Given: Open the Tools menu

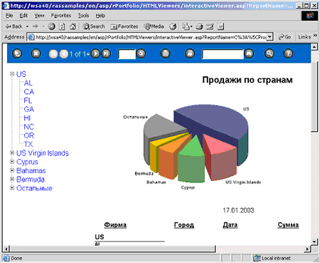Looking at the screenshot, I should pyautogui.click(x=84, y=16).
